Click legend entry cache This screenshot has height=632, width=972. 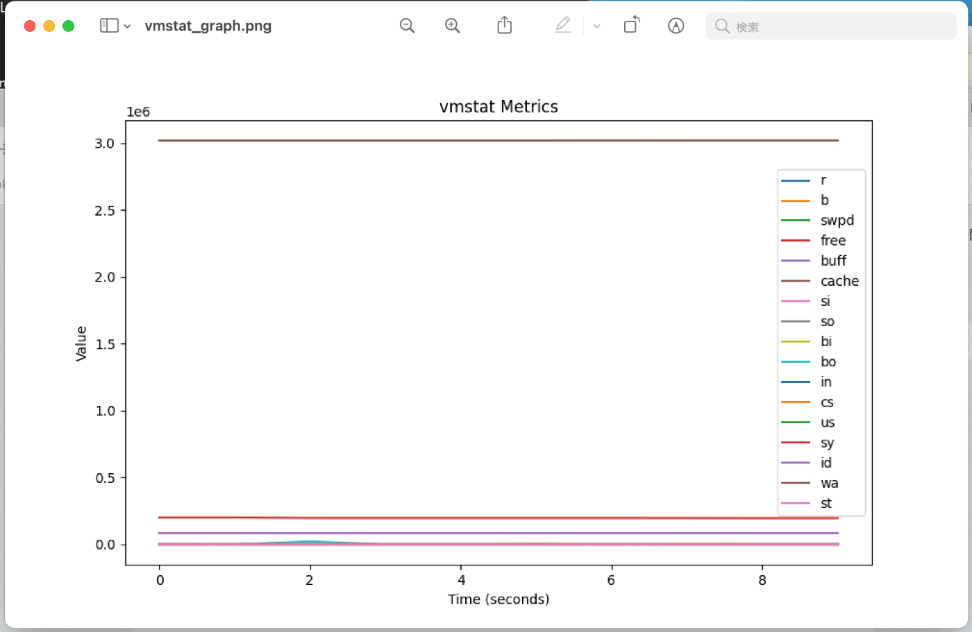[839, 281]
